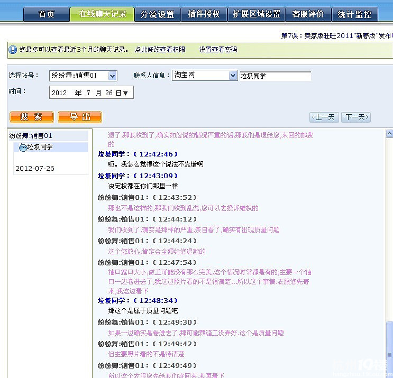Click the 销售01 message header at 12:43:52

147,198
